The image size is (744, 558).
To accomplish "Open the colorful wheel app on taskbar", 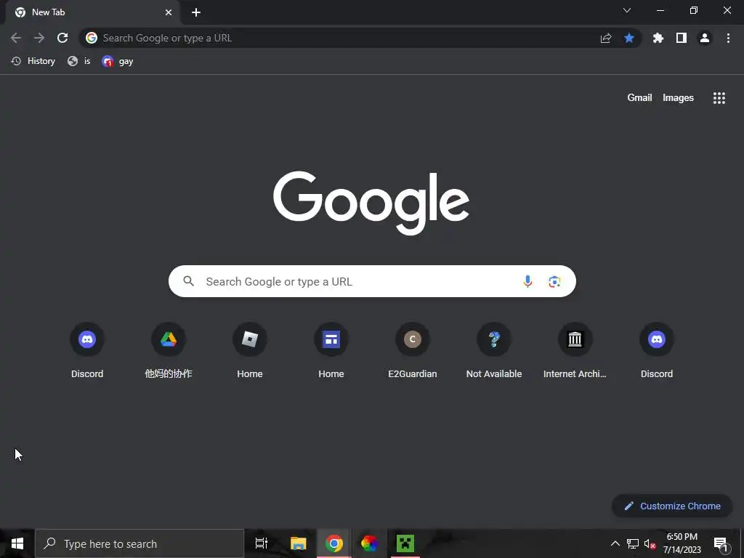I will (369, 543).
